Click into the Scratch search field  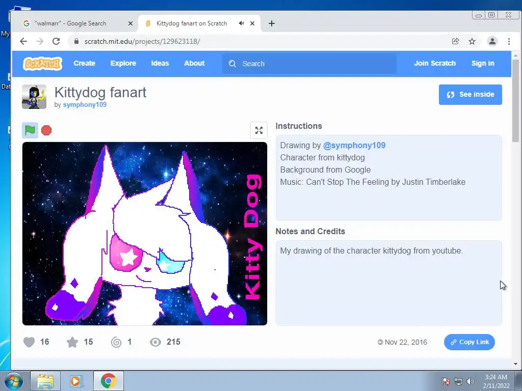[309, 64]
